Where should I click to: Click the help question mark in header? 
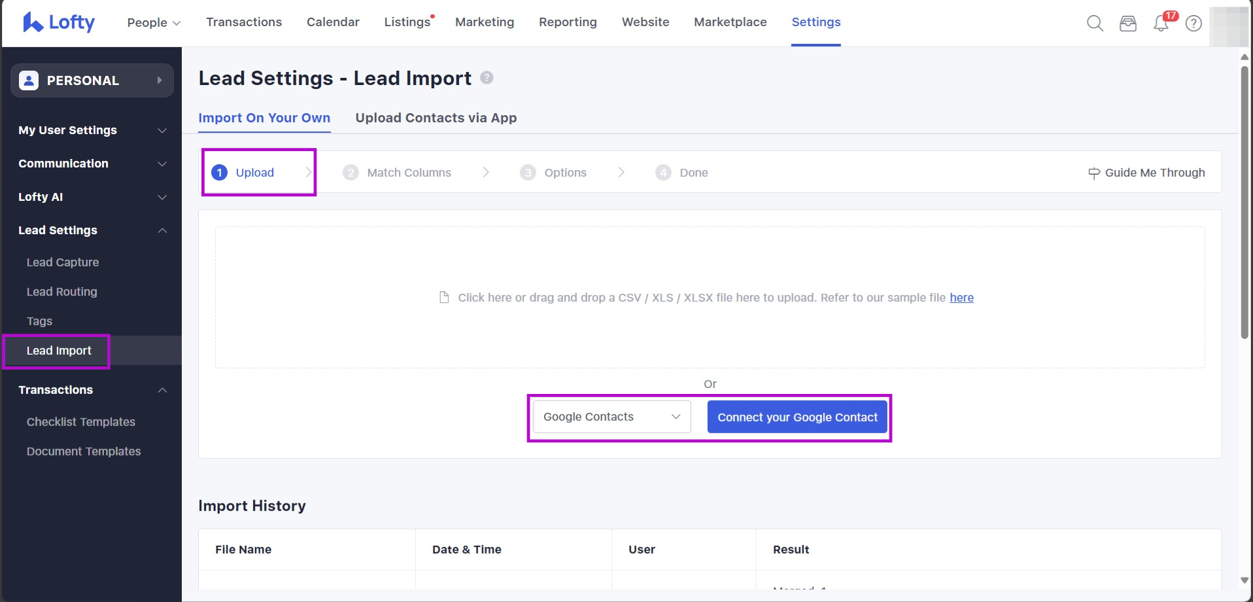(x=1193, y=24)
